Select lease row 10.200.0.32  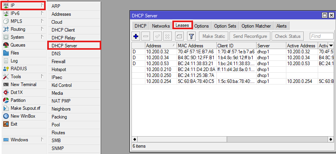pos(233,52)
